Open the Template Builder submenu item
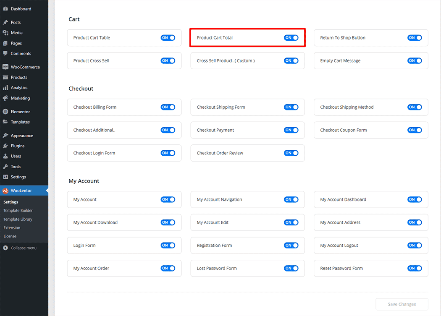Image resolution: width=441 pixels, height=316 pixels. [x=18, y=211]
